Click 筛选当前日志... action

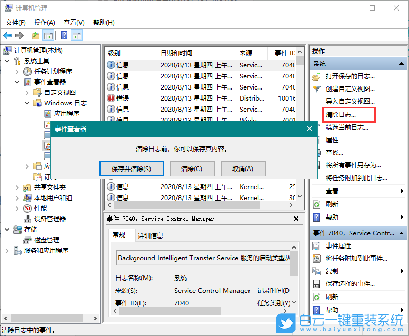347,127
